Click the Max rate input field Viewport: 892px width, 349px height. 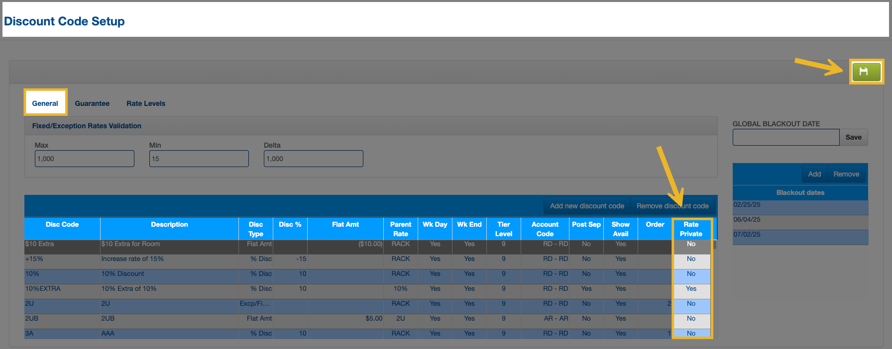pos(85,159)
